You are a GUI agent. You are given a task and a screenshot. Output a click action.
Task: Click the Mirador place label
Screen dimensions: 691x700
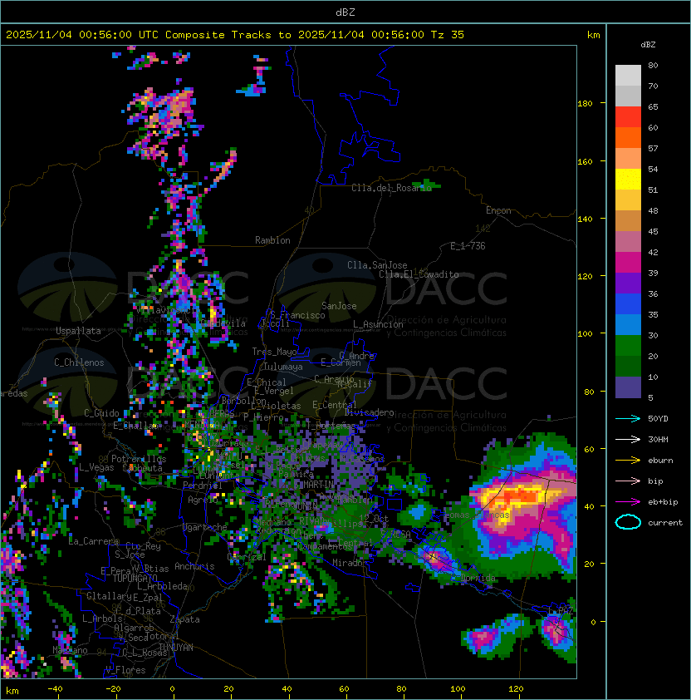350,564
